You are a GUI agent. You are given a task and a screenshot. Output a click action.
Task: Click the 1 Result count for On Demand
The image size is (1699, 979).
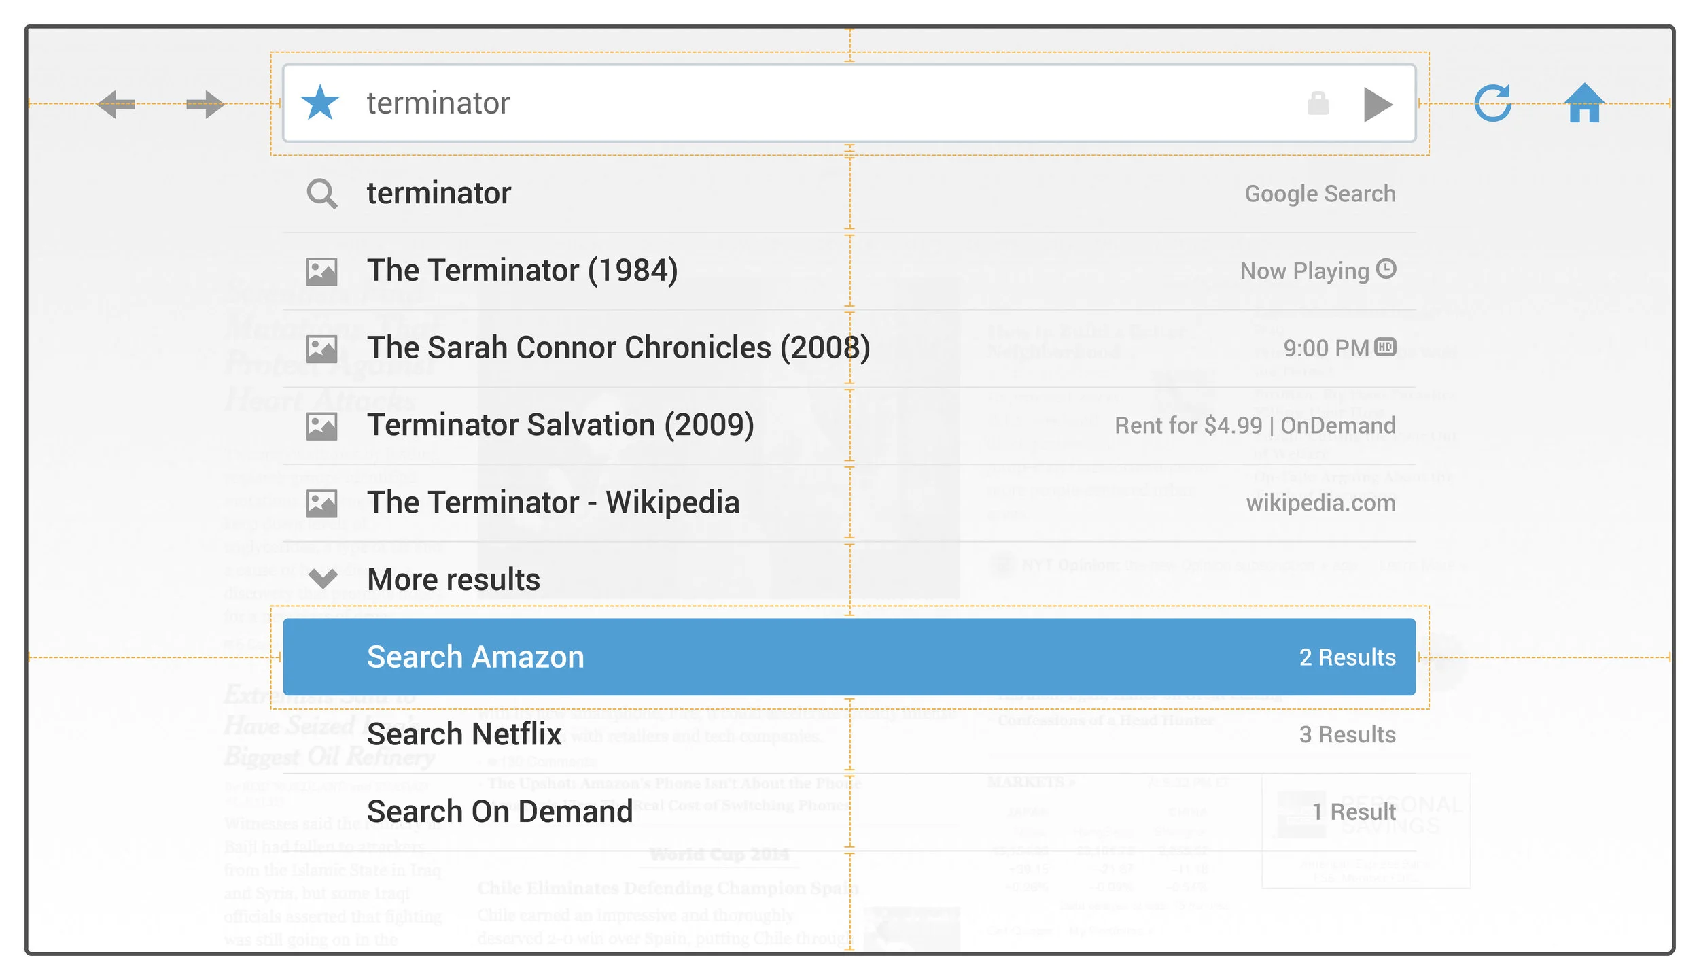tap(1354, 812)
